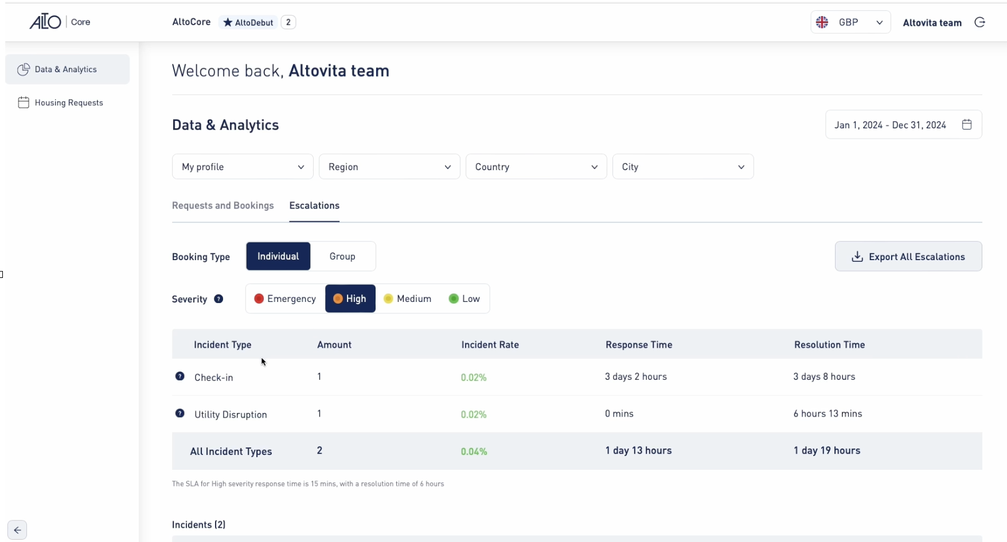Switch to Escalations tab
This screenshot has width=1007, height=542.
coord(314,206)
